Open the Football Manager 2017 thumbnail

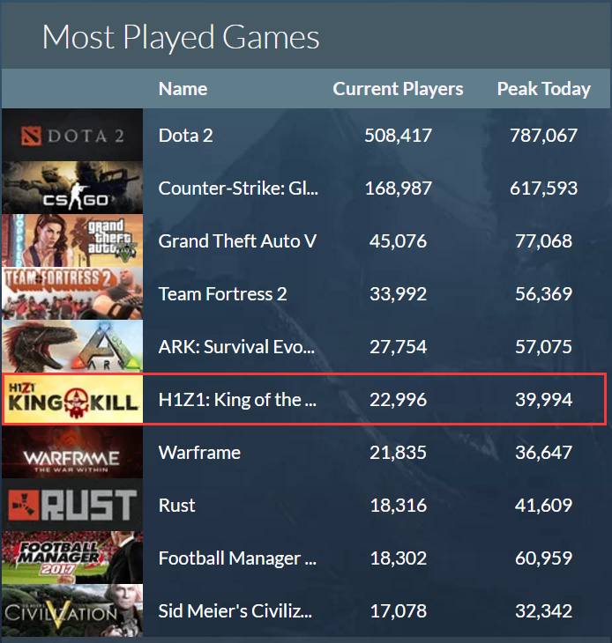[71, 558]
